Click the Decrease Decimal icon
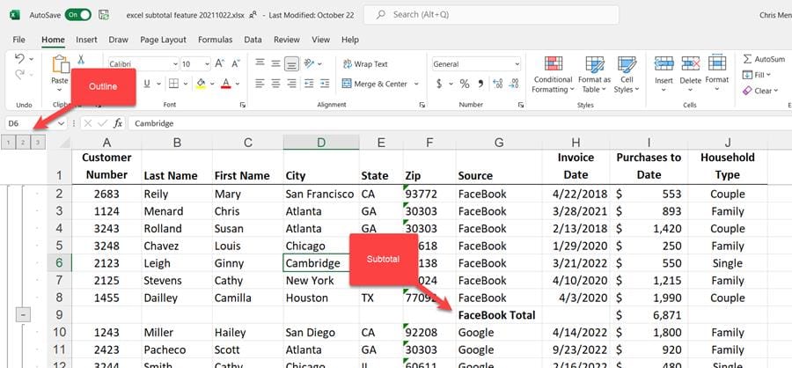This screenshot has height=368, width=792. (x=514, y=84)
